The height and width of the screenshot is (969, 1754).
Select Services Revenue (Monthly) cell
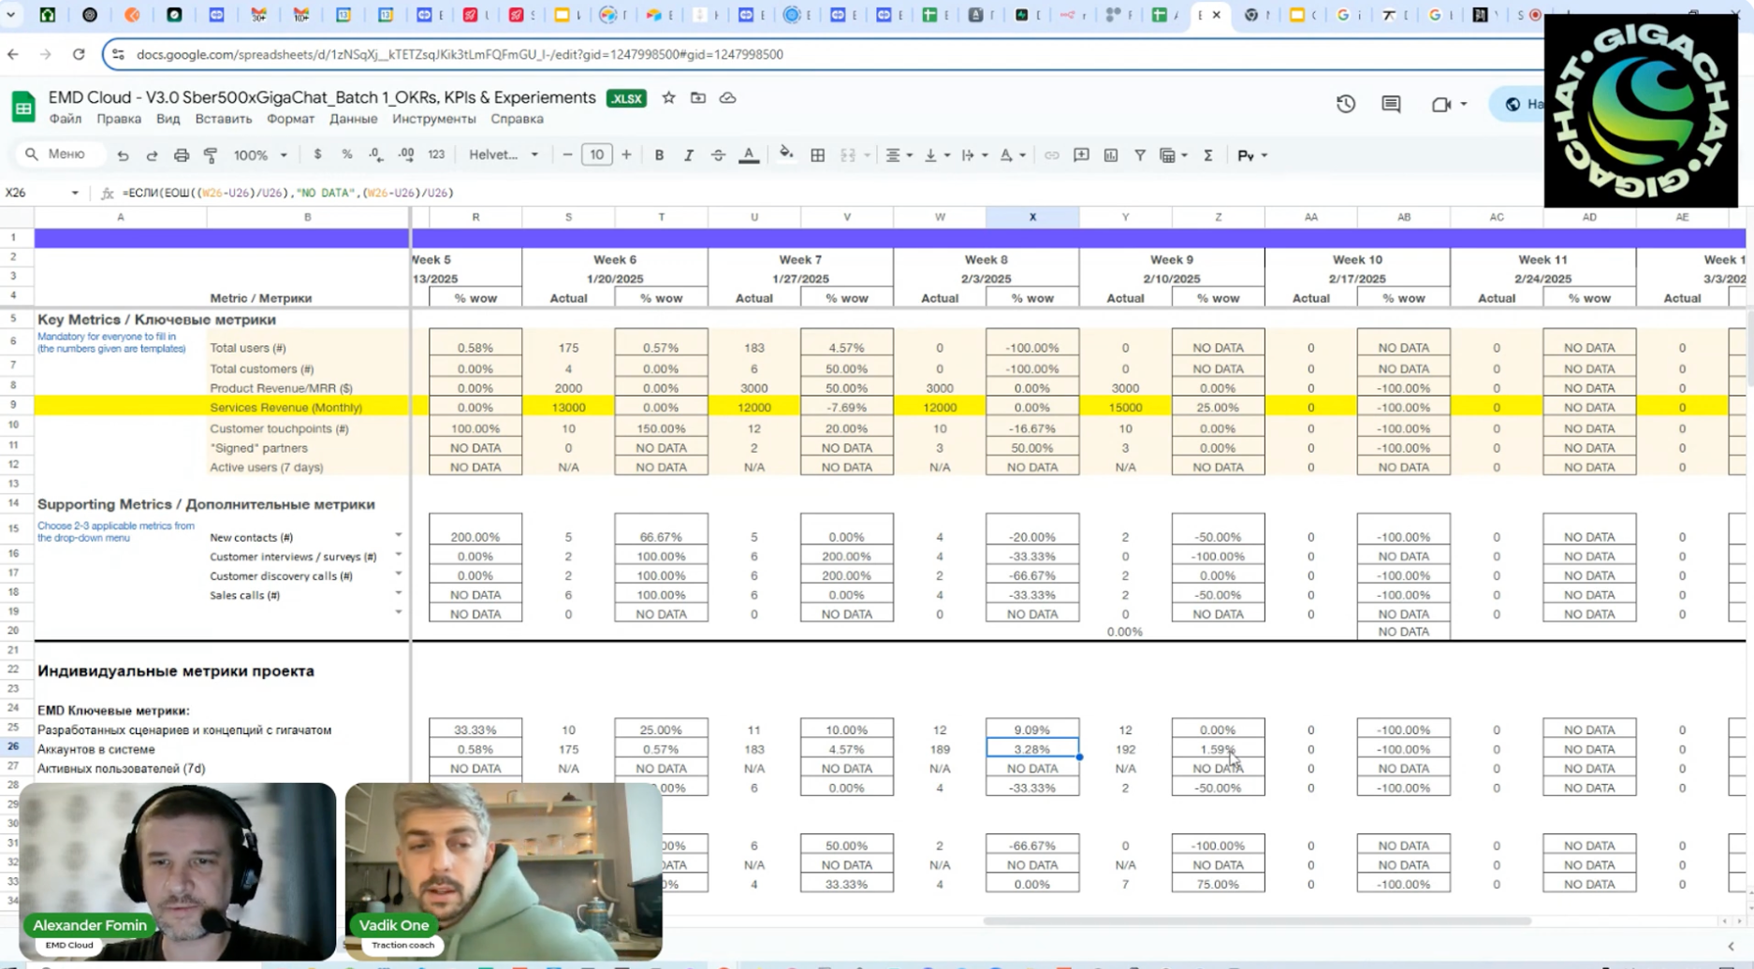click(307, 407)
